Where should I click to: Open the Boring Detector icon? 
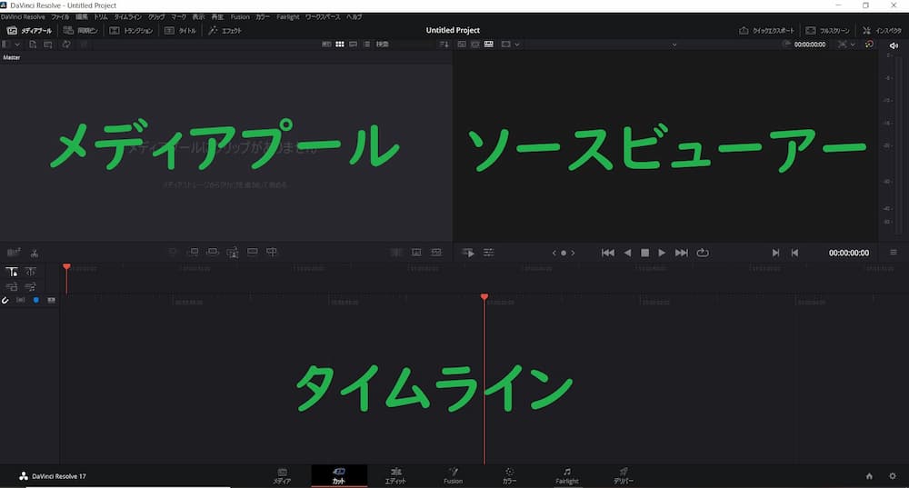point(14,252)
